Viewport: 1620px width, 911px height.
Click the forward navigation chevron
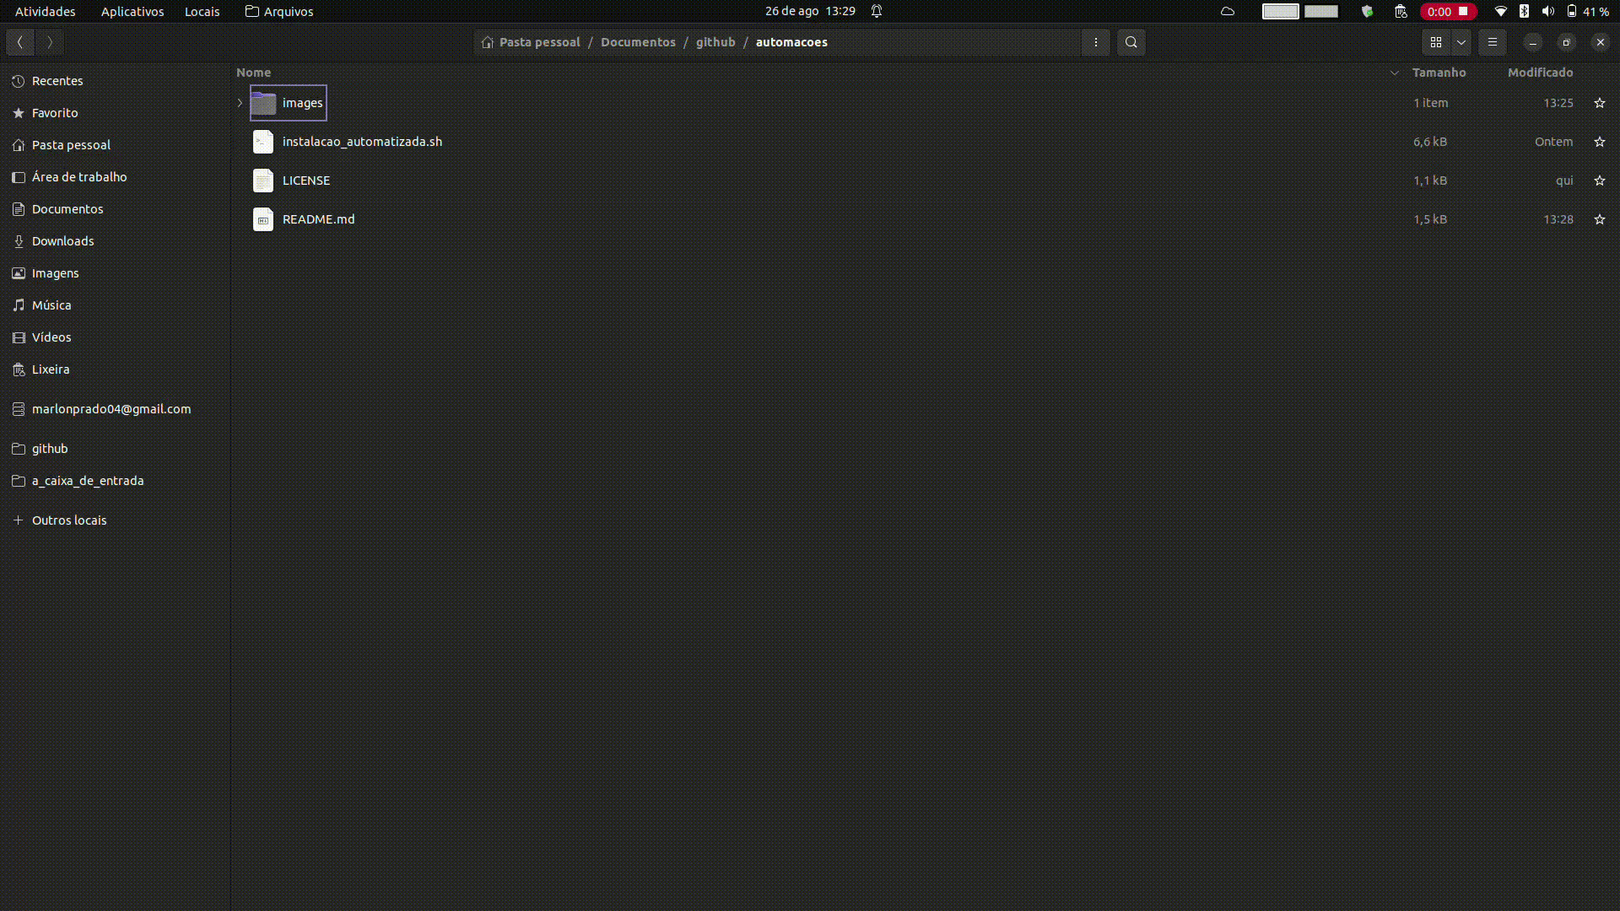[x=49, y=41]
